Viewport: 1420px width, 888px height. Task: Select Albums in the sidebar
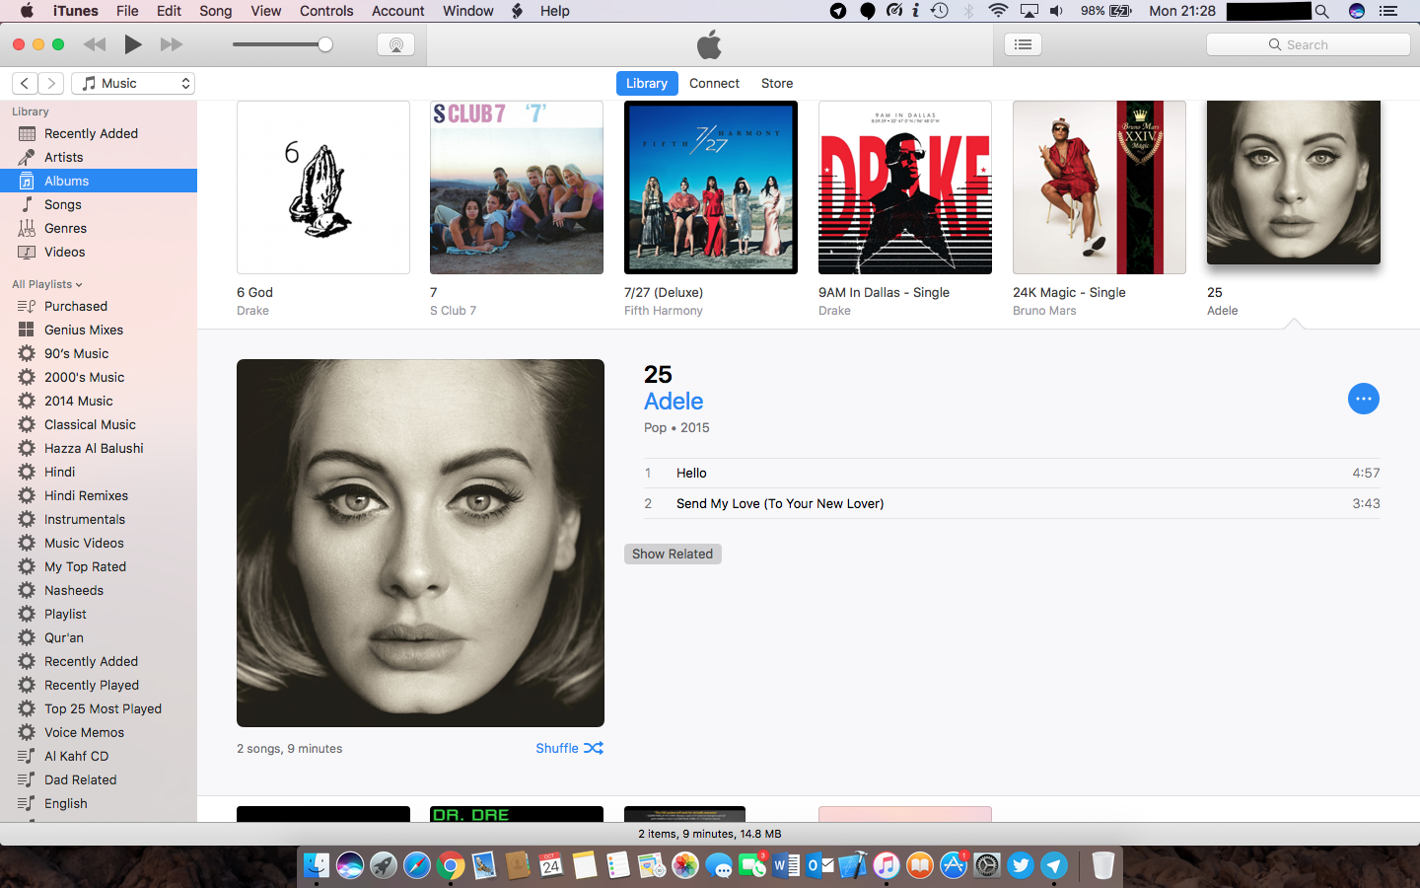(x=99, y=181)
